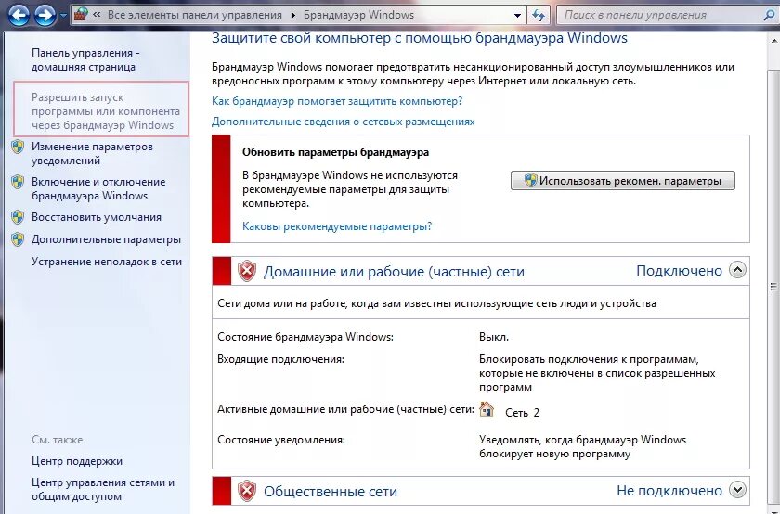780x514 pixels.
Task: Click 'Состояние брандмауэра Windows:' label
Action: point(305,337)
